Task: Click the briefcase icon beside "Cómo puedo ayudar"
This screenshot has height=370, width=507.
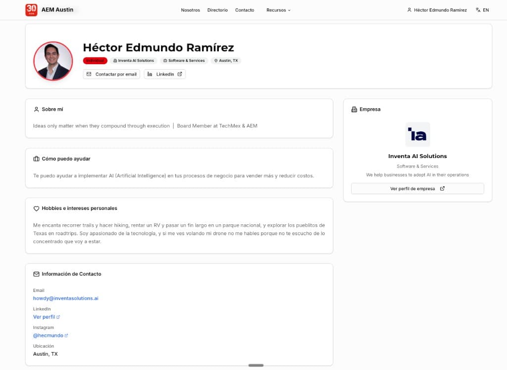Action: pyautogui.click(x=36, y=159)
